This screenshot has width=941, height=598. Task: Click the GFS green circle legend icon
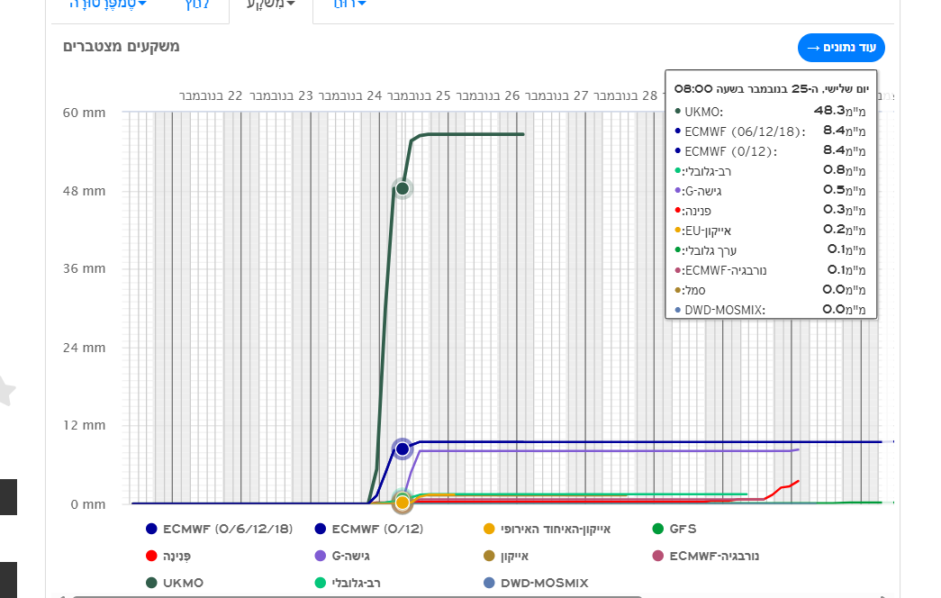pos(657,529)
